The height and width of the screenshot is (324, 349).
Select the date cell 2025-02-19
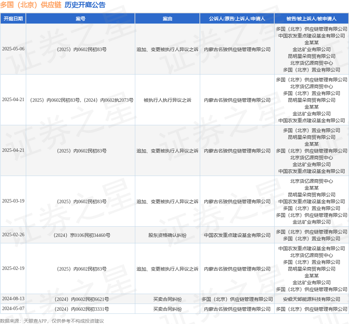(13, 268)
